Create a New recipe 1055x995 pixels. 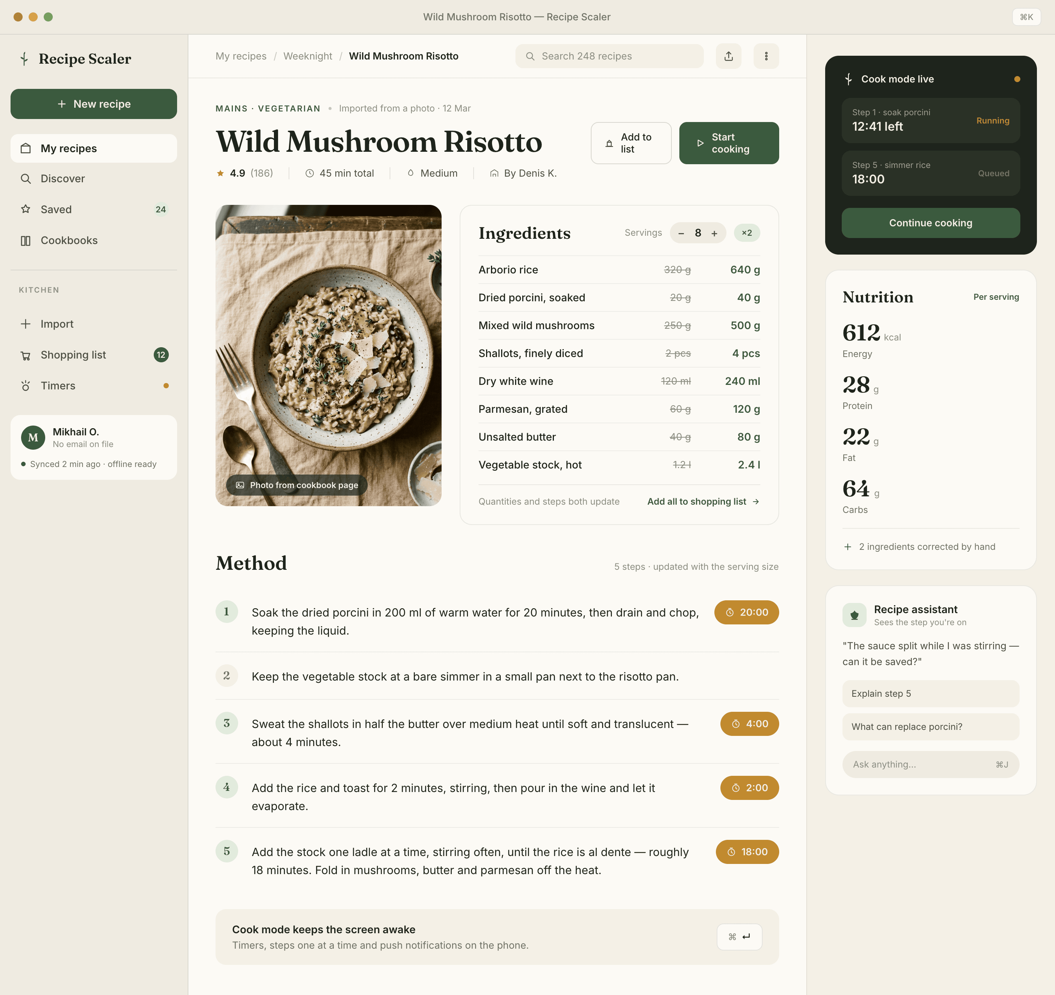pyautogui.click(x=94, y=104)
